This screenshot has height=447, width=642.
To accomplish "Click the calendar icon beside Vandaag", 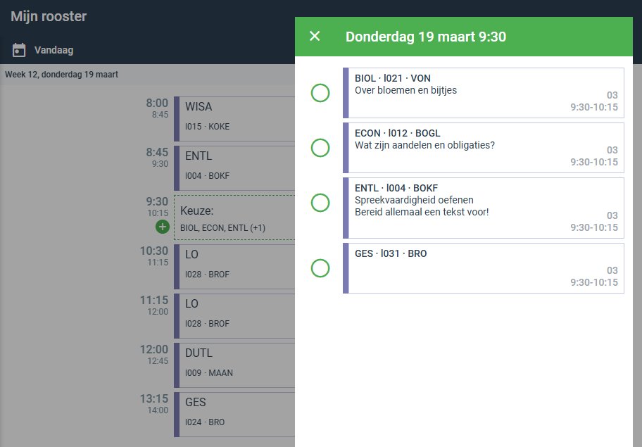I will click(x=20, y=50).
